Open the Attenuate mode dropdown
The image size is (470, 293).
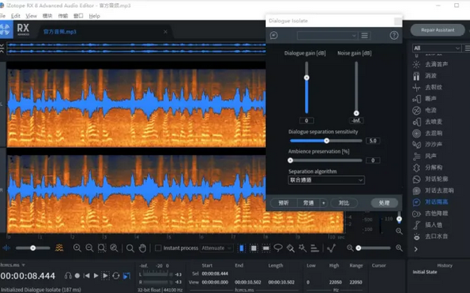point(216,248)
